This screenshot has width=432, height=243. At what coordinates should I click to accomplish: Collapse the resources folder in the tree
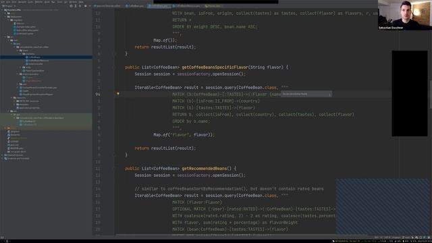pyautogui.click(x=11, y=97)
